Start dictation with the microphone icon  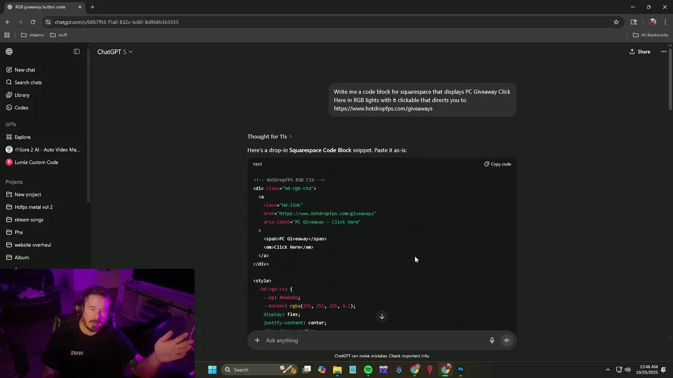492,340
